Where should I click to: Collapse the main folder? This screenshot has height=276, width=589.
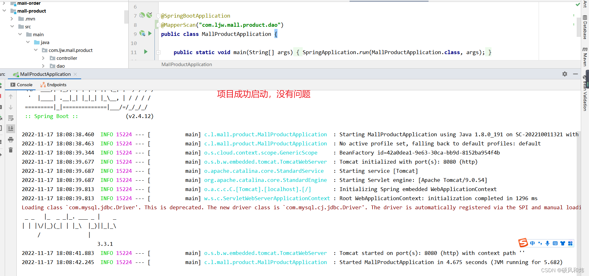coord(20,34)
